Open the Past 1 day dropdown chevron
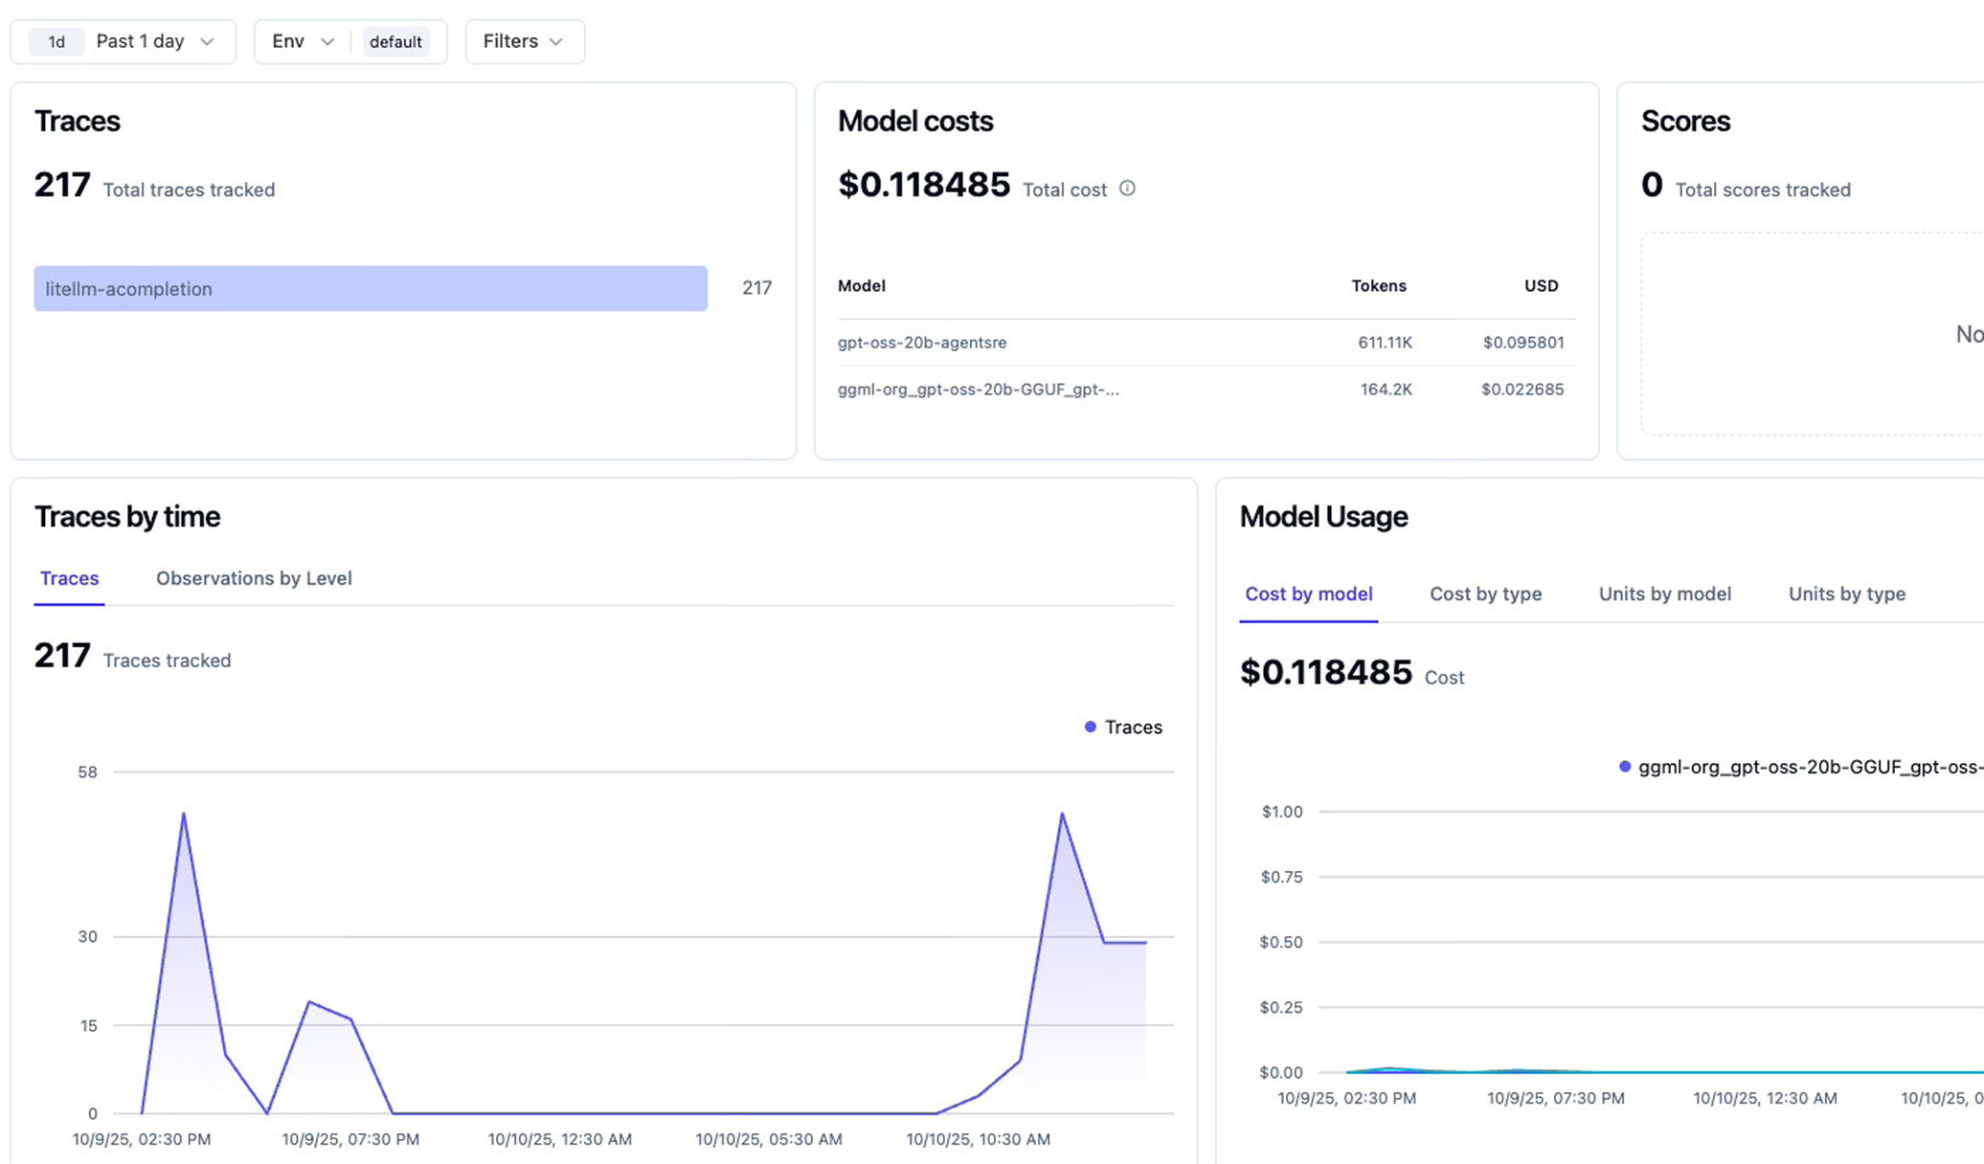The width and height of the screenshot is (1984, 1164). 207,42
